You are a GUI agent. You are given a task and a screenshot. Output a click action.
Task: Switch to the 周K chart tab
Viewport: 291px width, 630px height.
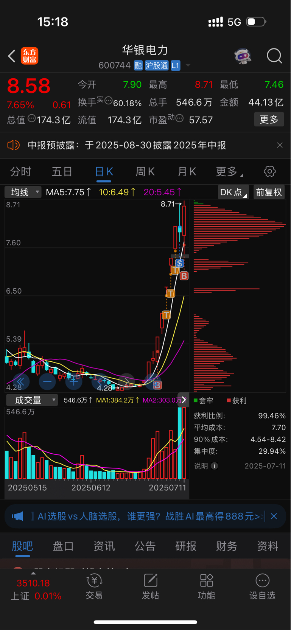tap(145, 172)
